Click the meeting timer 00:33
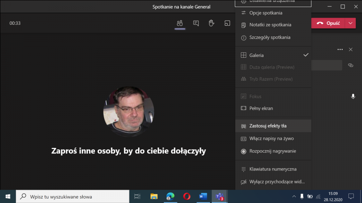362x203 pixels. [x=15, y=23]
